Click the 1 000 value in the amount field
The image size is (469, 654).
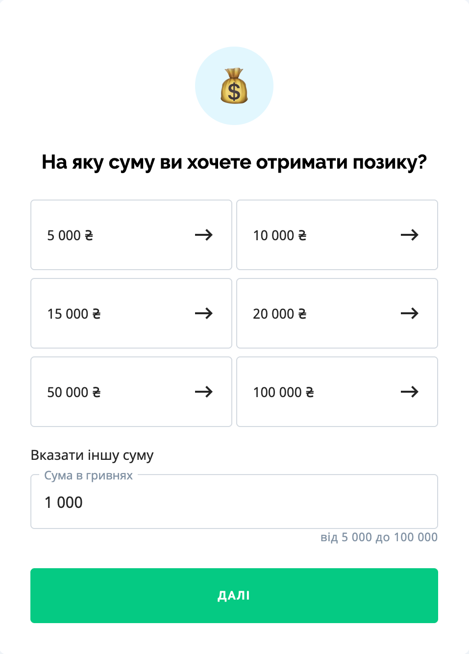pyautogui.click(x=64, y=503)
